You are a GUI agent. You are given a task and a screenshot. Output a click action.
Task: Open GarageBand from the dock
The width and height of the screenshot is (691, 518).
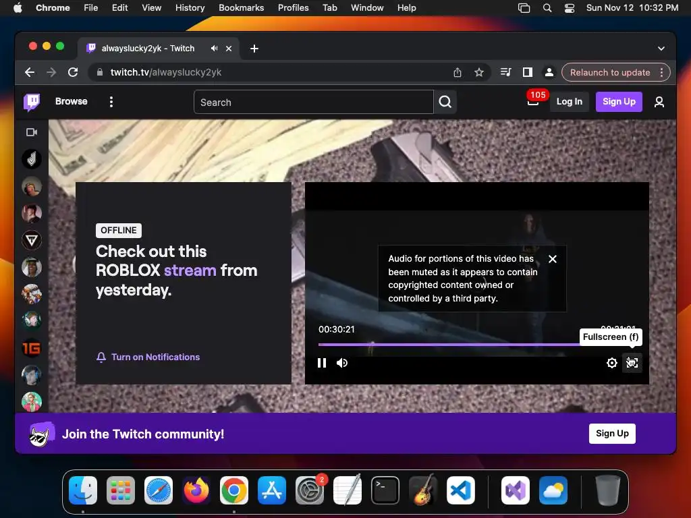click(x=423, y=490)
